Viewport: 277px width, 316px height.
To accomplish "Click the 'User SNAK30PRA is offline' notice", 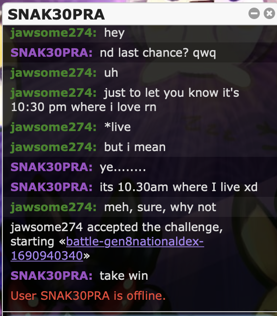I will point(88,296).
